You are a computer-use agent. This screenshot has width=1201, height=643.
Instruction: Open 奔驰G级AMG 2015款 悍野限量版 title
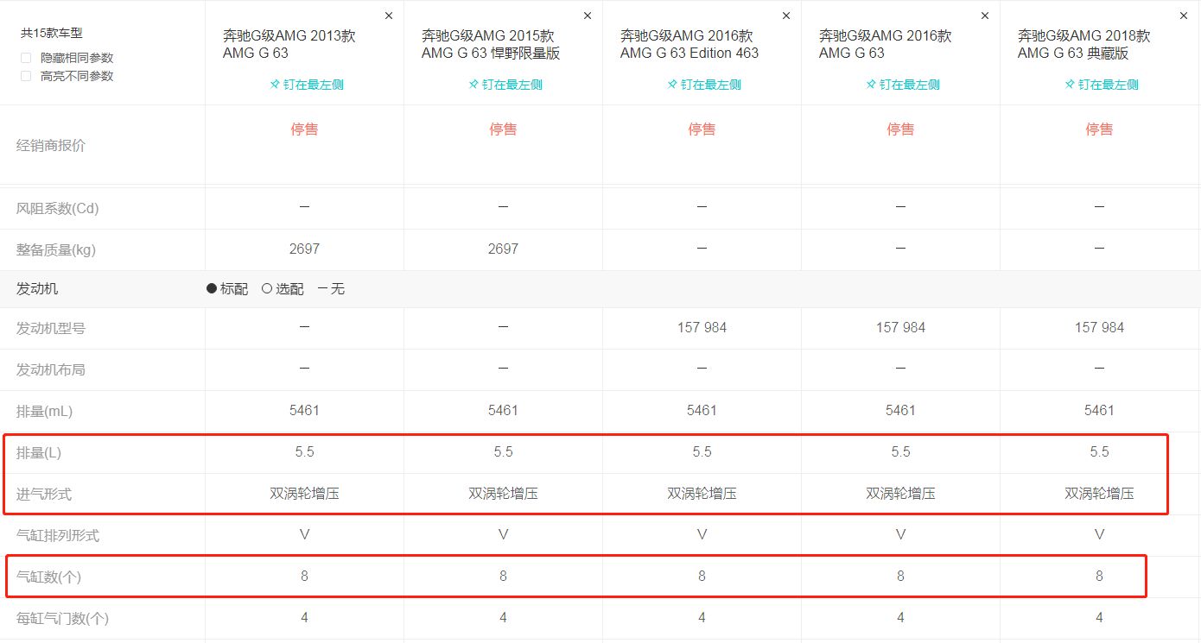[x=491, y=44]
